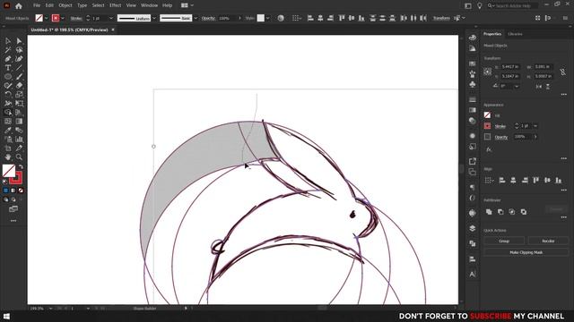Select the Shape Builder tool
The height and width of the screenshot is (322, 574).
(x=8, y=113)
